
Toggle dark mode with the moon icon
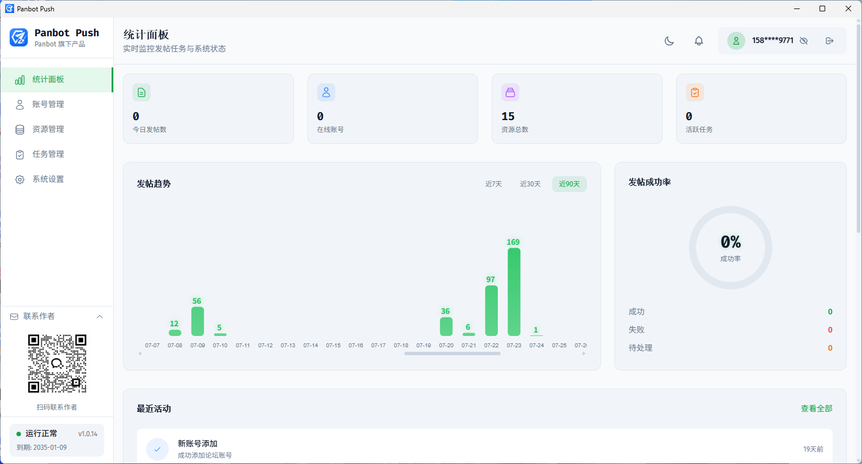click(669, 41)
